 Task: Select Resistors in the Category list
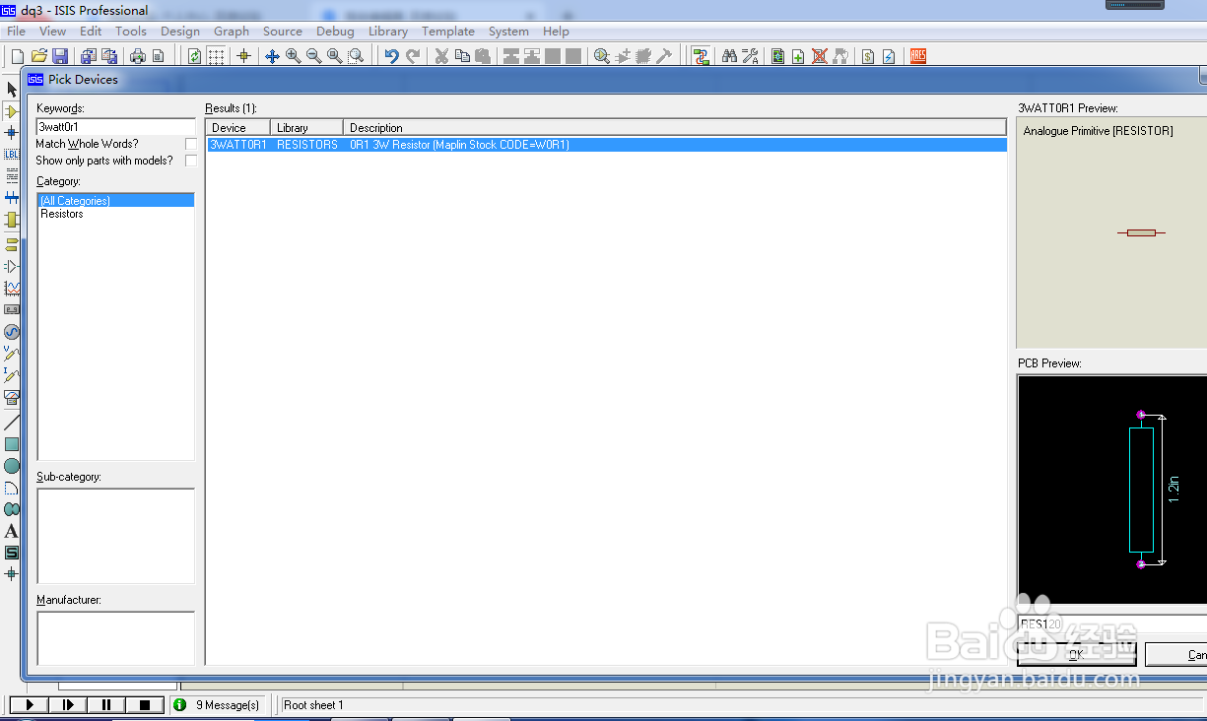point(62,214)
